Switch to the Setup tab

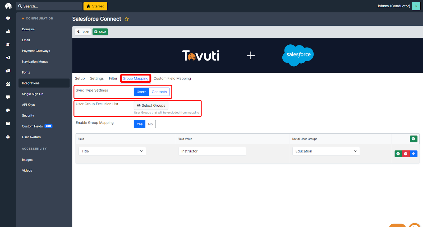pyautogui.click(x=80, y=78)
